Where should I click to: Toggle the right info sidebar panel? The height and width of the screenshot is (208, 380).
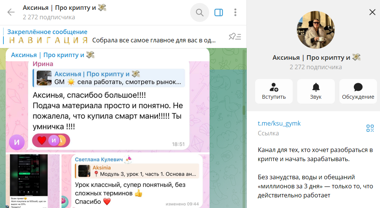(x=219, y=12)
